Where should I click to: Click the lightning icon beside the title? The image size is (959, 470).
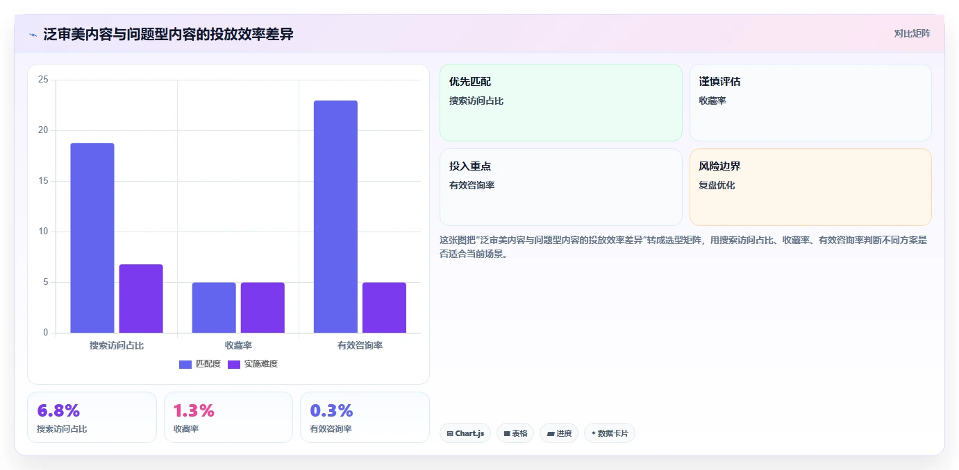33,34
